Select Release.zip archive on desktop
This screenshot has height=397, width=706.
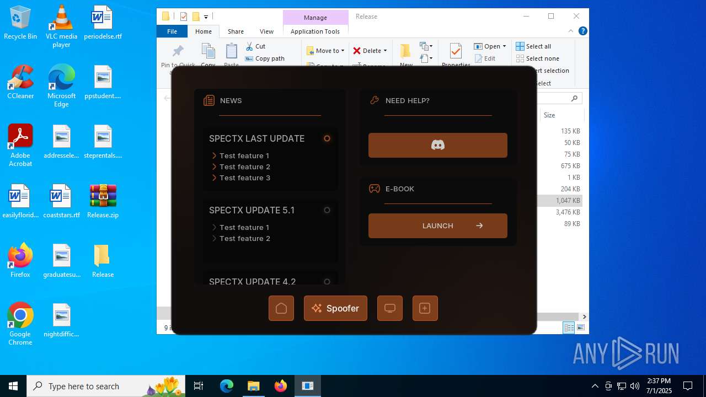click(103, 201)
